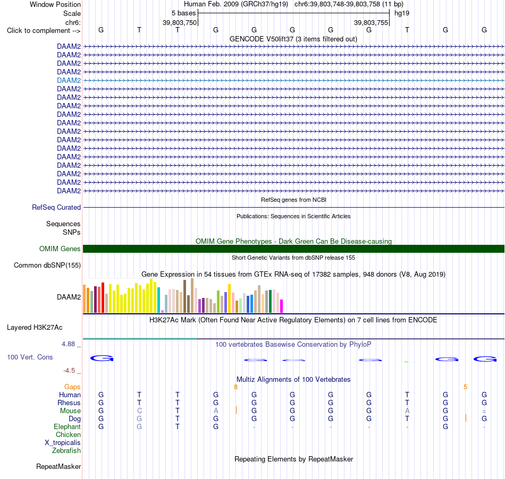Viewport: 505px width, 479px height.
Task: Click the -4.5 PhyloP lower scale value
Action: tap(69, 371)
